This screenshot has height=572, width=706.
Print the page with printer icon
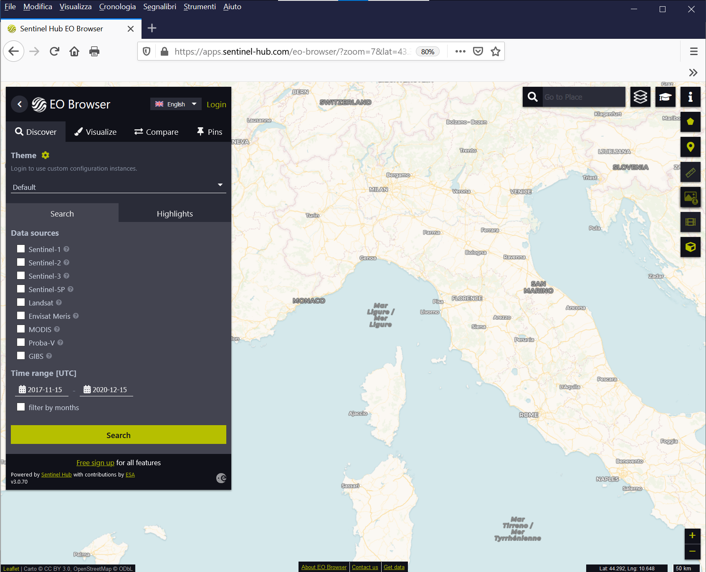94,51
